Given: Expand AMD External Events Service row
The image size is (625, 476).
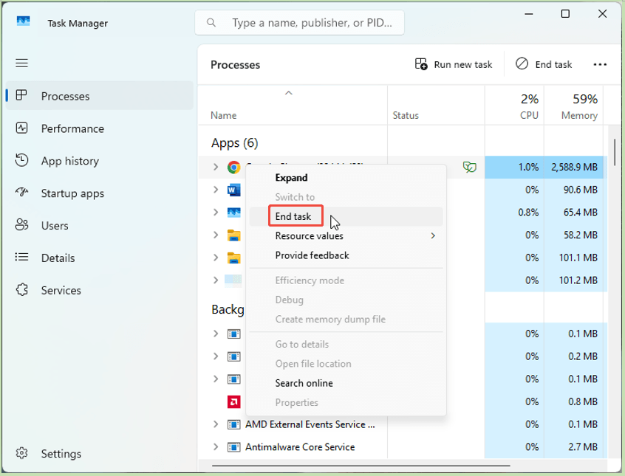Looking at the screenshot, I should tap(216, 424).
